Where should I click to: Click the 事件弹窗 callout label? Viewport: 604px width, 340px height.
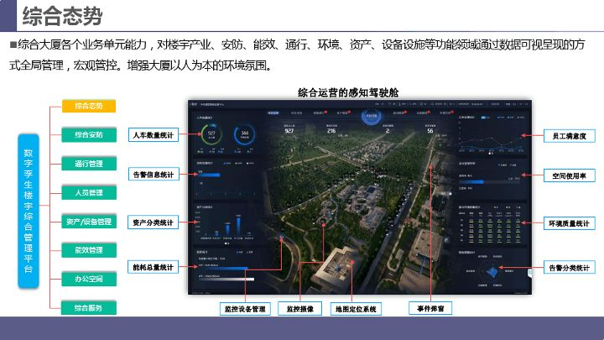click(430, 308)
